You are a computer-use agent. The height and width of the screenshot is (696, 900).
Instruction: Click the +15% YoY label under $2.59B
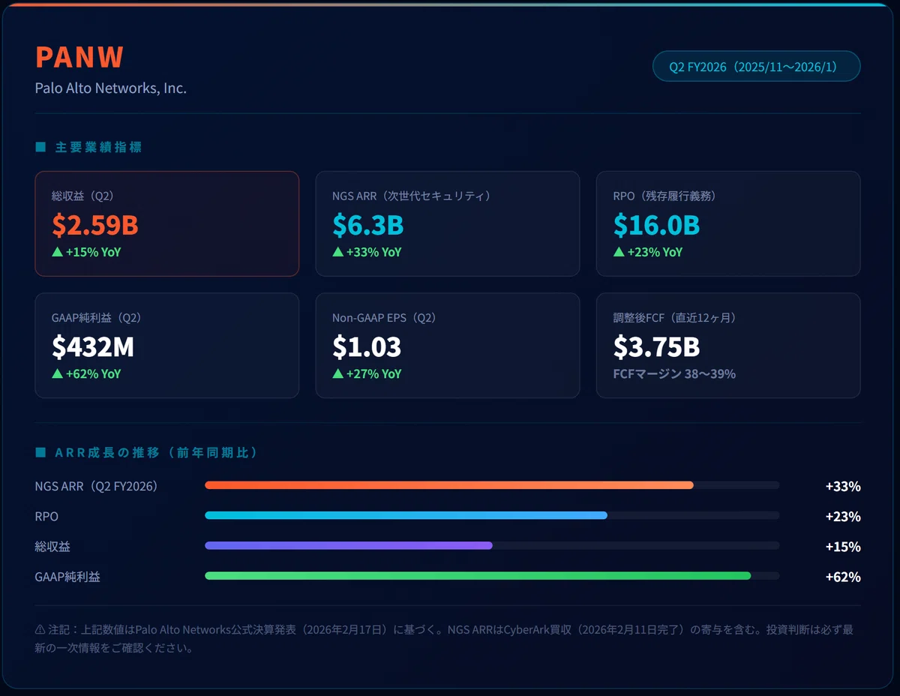click(93, 252)
